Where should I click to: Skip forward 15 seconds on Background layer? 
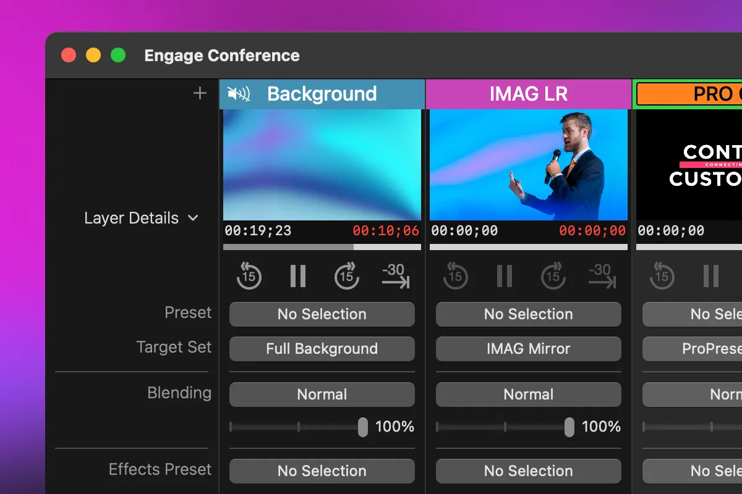click(x=347, y=275)
